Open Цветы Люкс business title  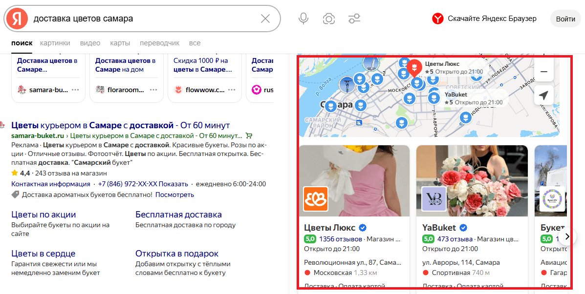tap(330, 227)
